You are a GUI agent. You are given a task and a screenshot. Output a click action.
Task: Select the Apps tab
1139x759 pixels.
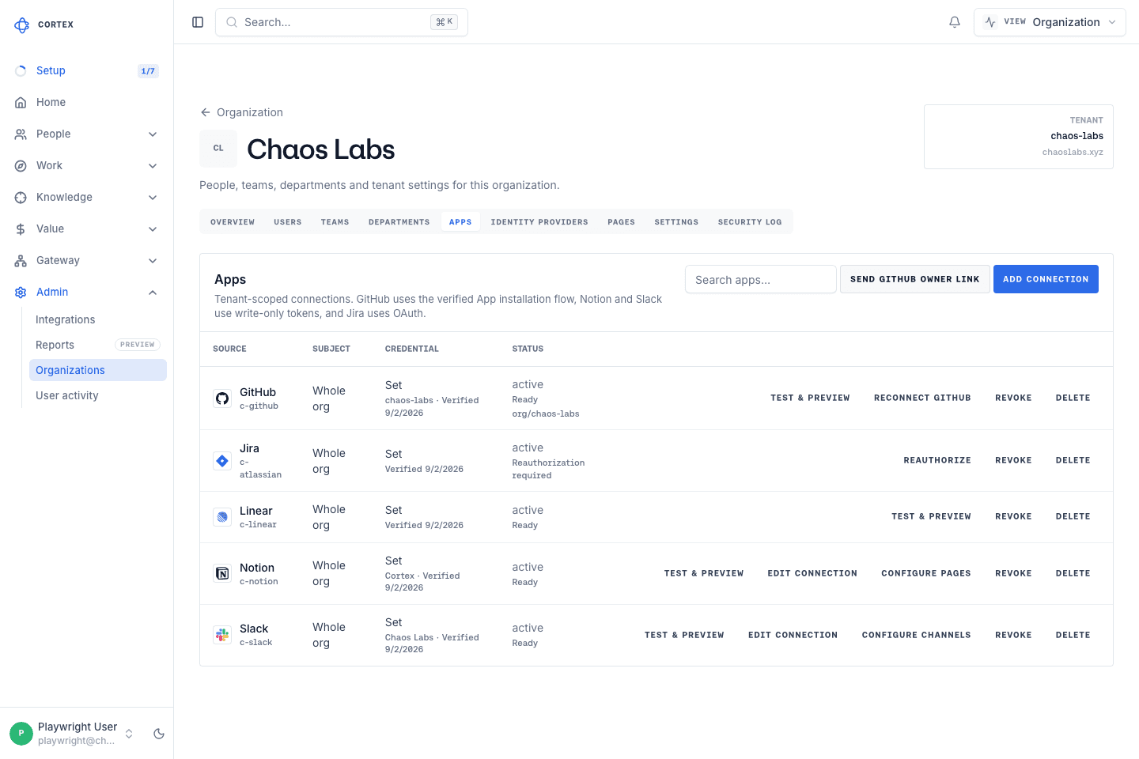(460, 222)
